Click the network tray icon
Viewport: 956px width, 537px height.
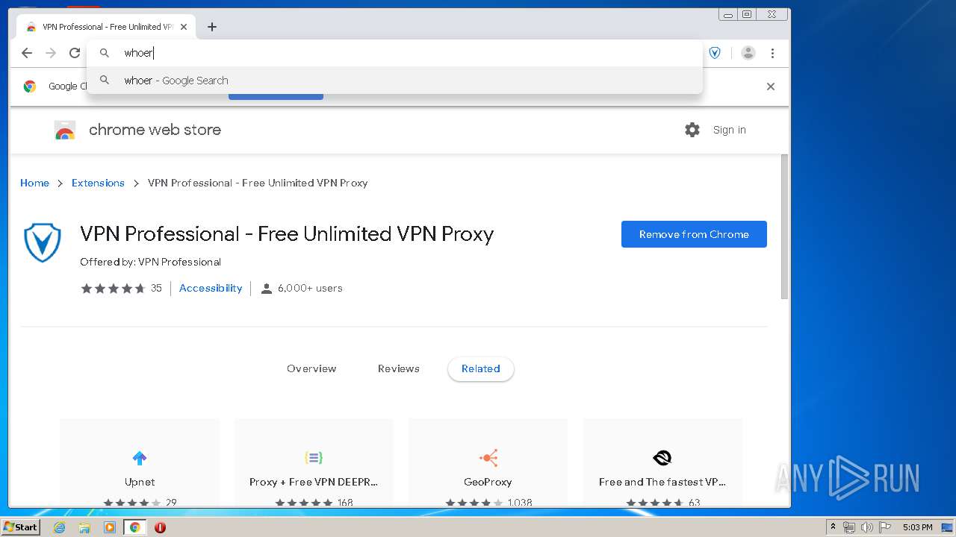click(x=849, y=527)
